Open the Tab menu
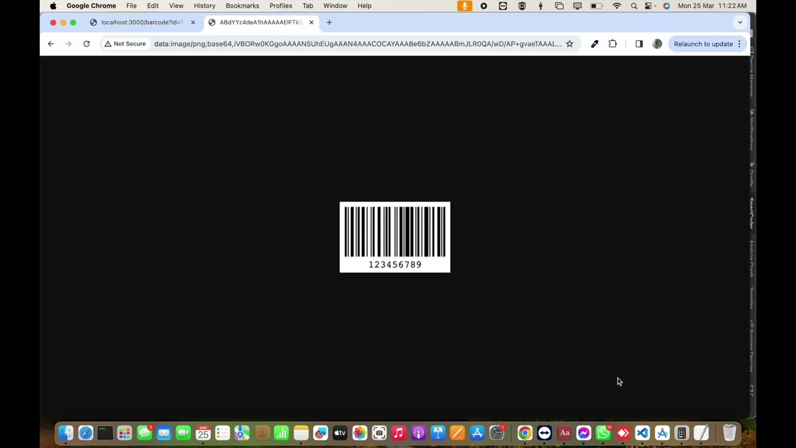The height and width of the screenshot is (448, 796). click(x=308, y=6)
